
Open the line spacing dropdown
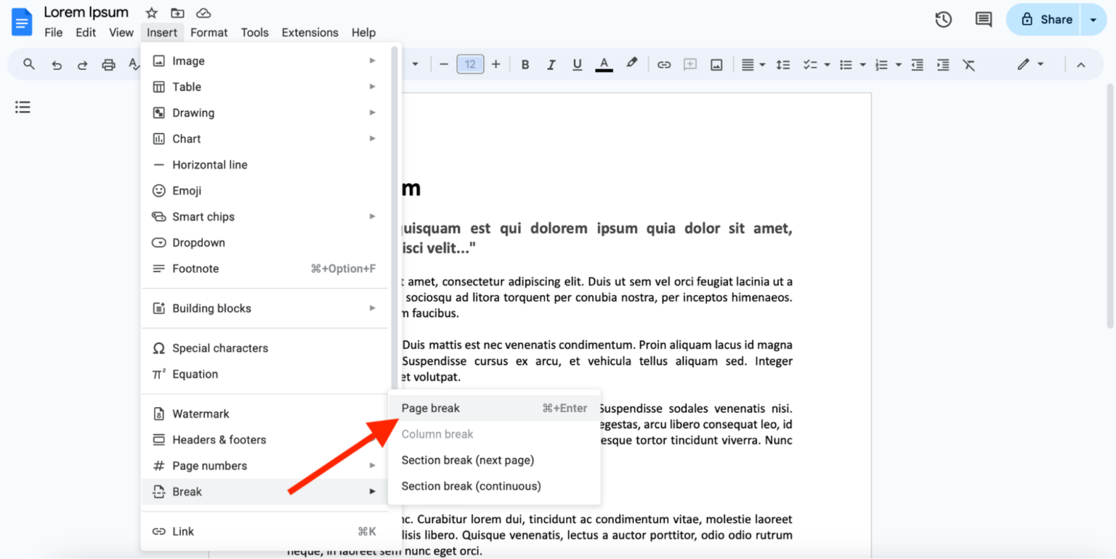pyautogui.click(x=783, y=64)
